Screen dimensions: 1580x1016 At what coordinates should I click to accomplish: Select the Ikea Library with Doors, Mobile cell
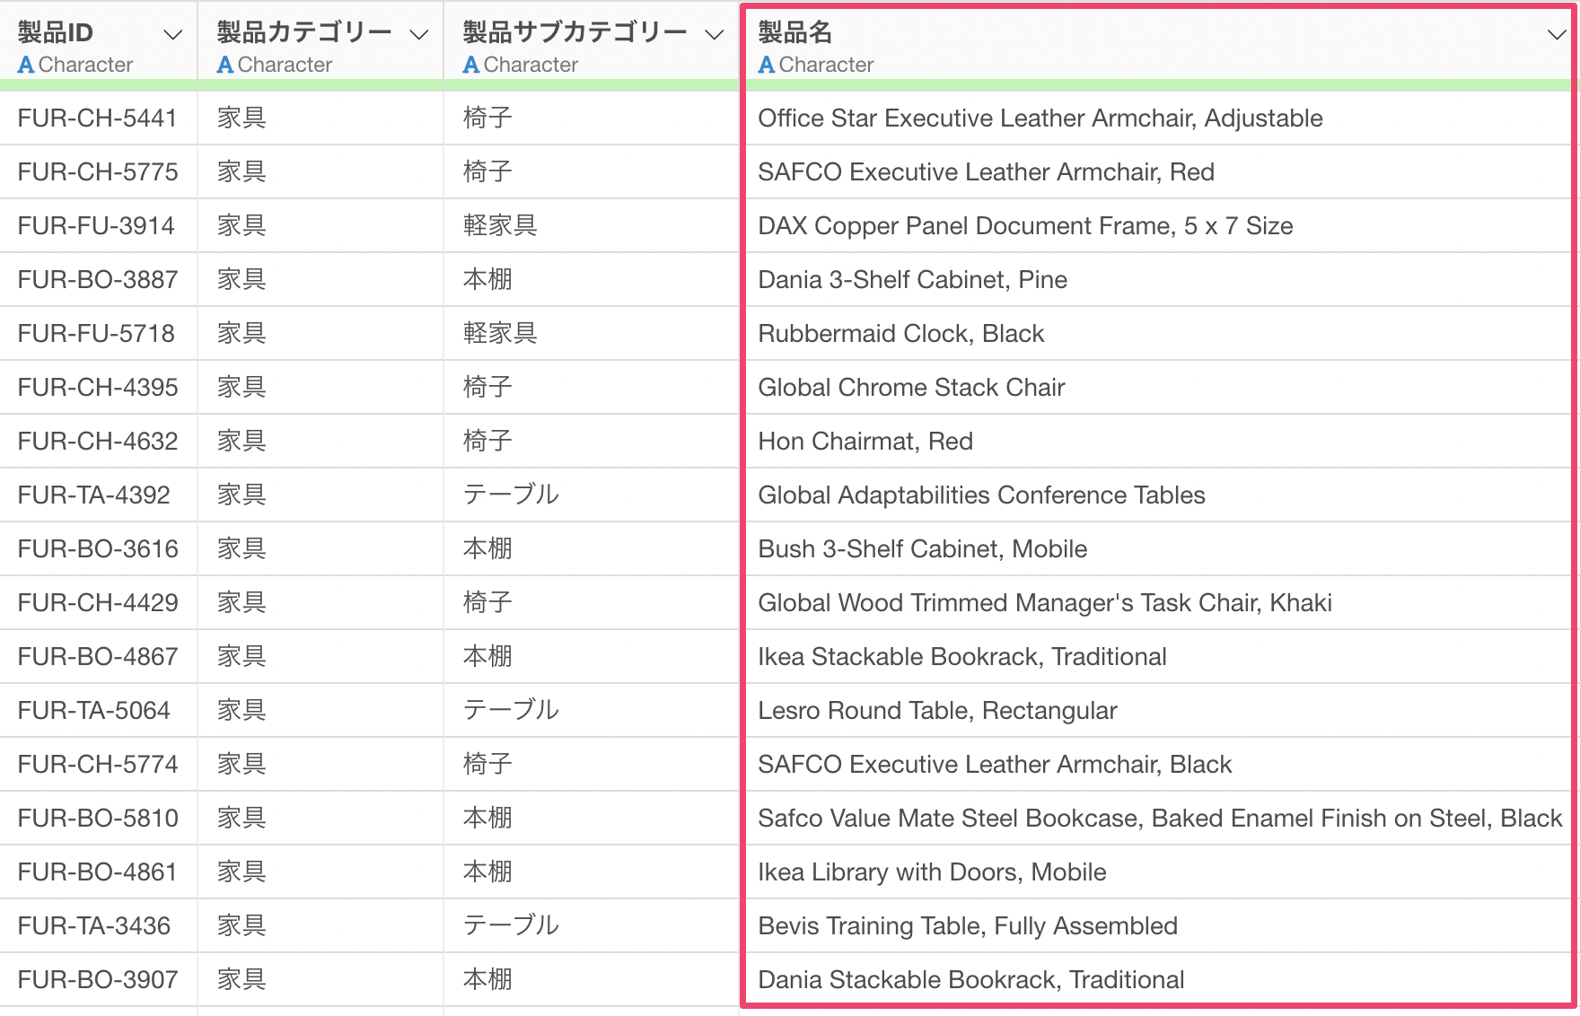(x=932, y=872)
